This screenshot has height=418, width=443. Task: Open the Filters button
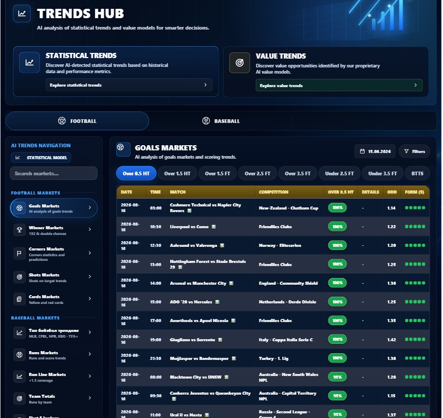pyautogui.click(x=414, y=151)
